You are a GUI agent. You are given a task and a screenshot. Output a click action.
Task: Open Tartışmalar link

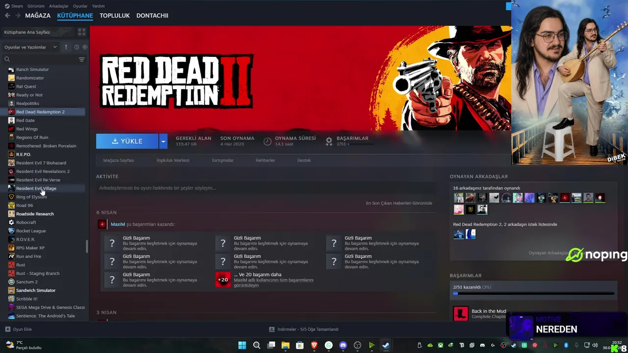pyautogui.click(x=222, y=160)
